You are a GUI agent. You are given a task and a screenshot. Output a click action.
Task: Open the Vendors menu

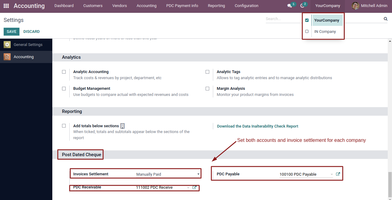click(x=120, y=6)
